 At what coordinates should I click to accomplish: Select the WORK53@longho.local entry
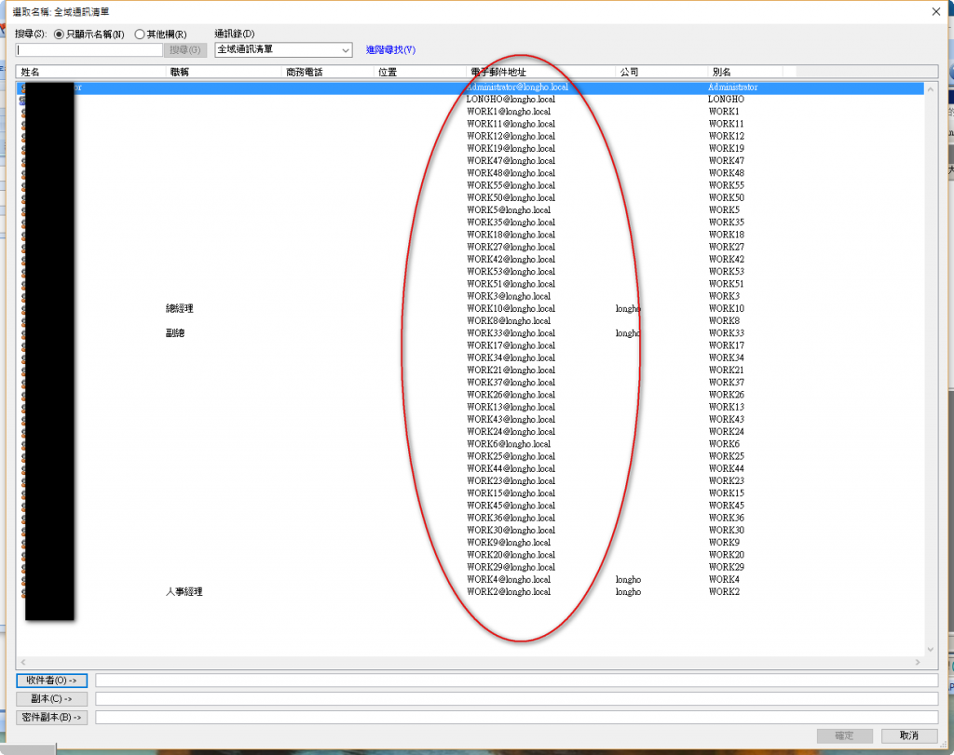coord(511,272)
